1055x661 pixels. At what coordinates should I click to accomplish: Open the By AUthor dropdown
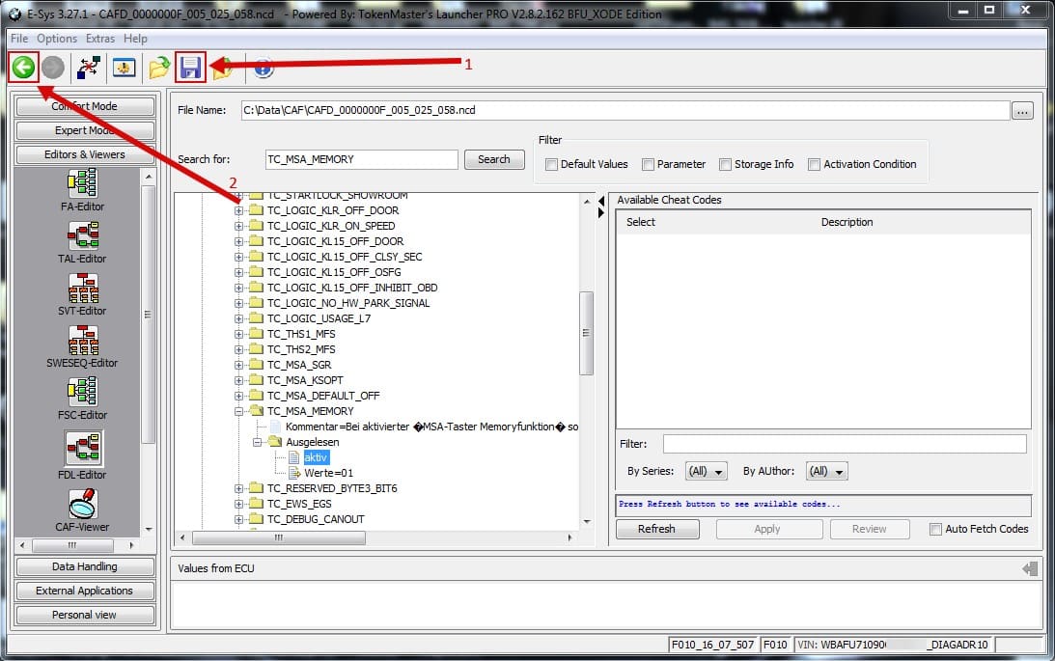[x=827, y=471]
